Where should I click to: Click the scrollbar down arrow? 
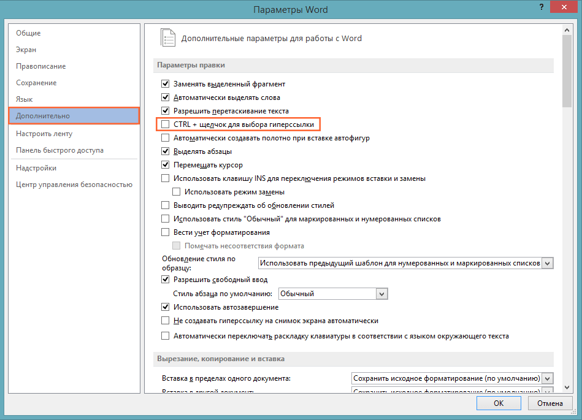[x=567, y=388]
